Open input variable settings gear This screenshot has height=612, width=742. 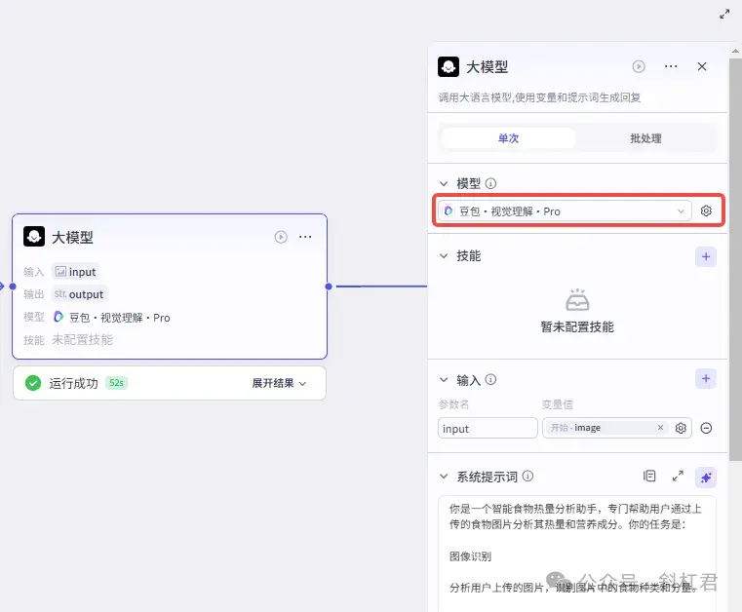(681, 428)
